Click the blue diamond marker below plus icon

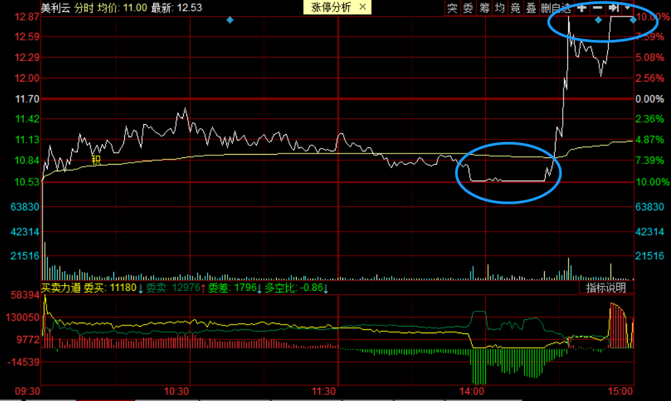598,20
